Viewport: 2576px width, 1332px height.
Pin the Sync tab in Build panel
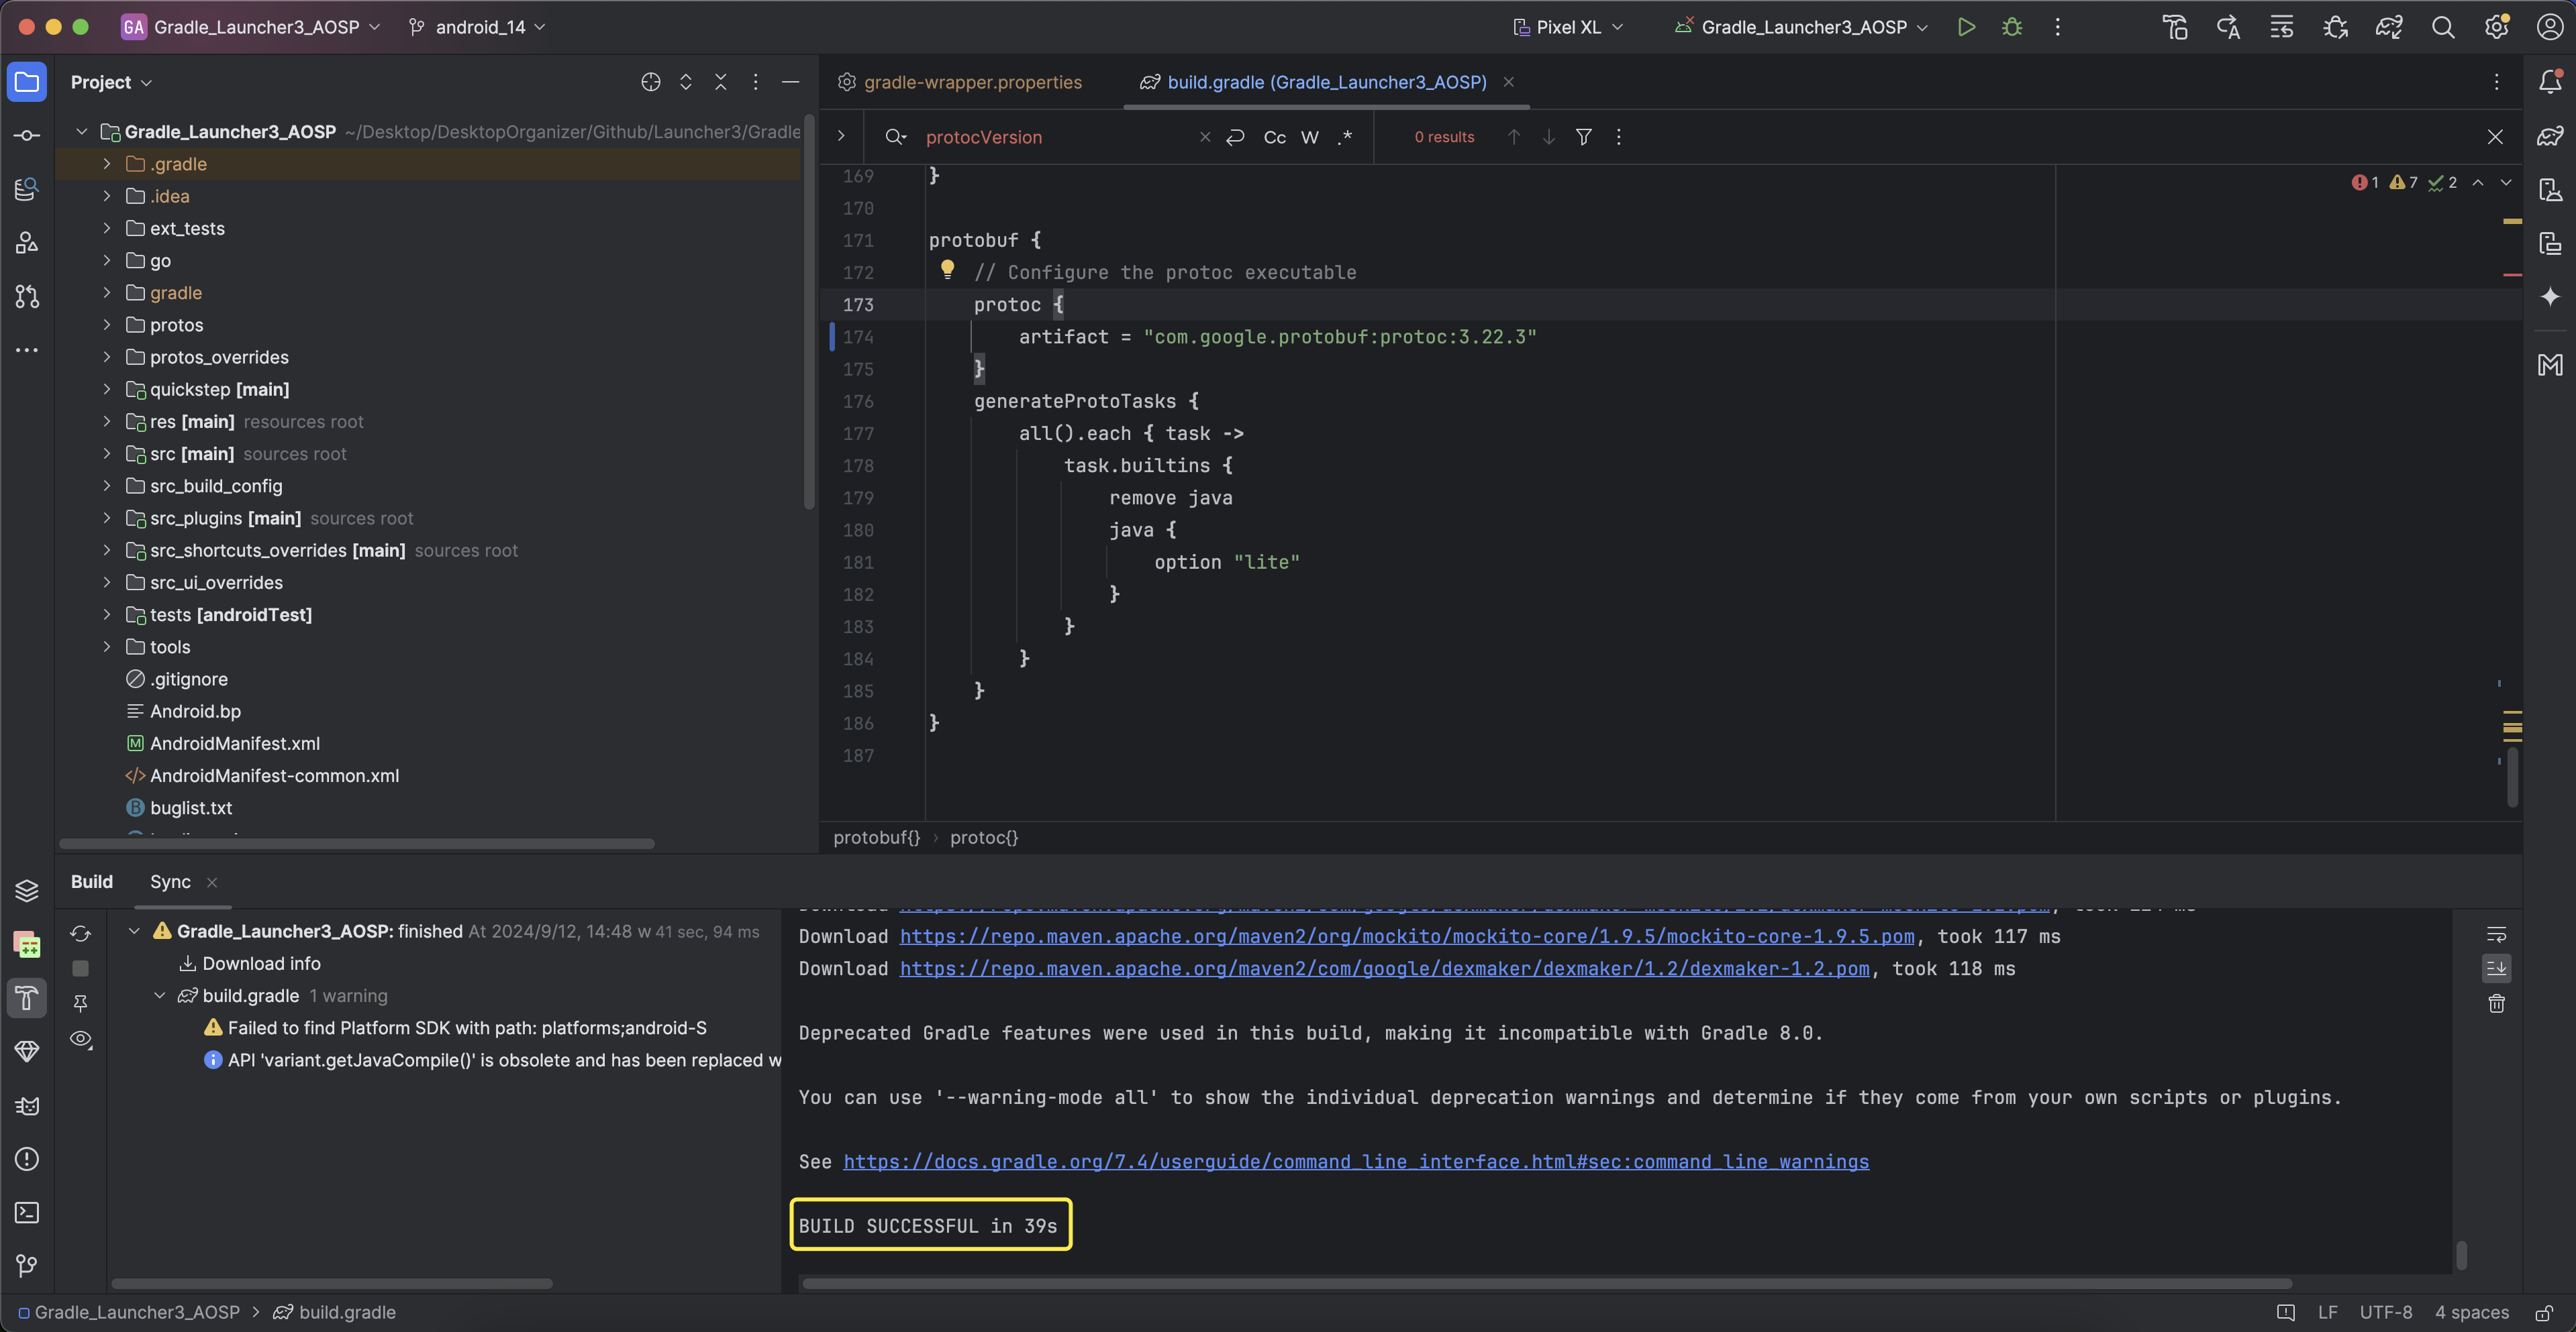[x=81, y=1002]
